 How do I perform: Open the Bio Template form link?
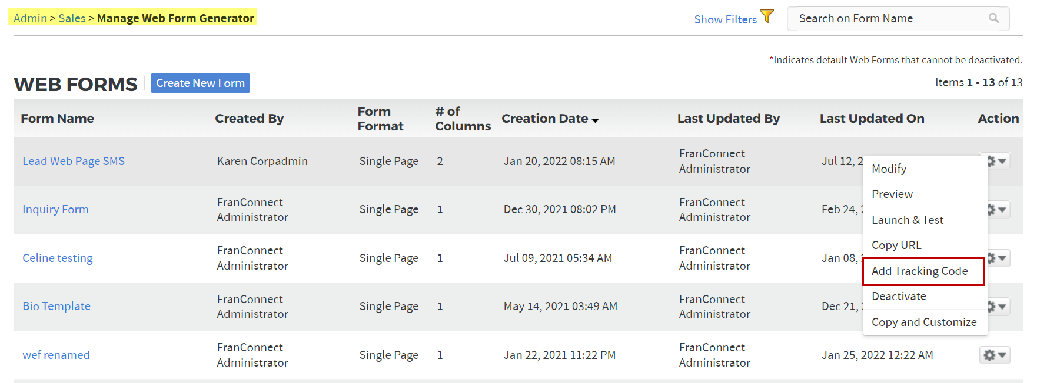(56, 306)
